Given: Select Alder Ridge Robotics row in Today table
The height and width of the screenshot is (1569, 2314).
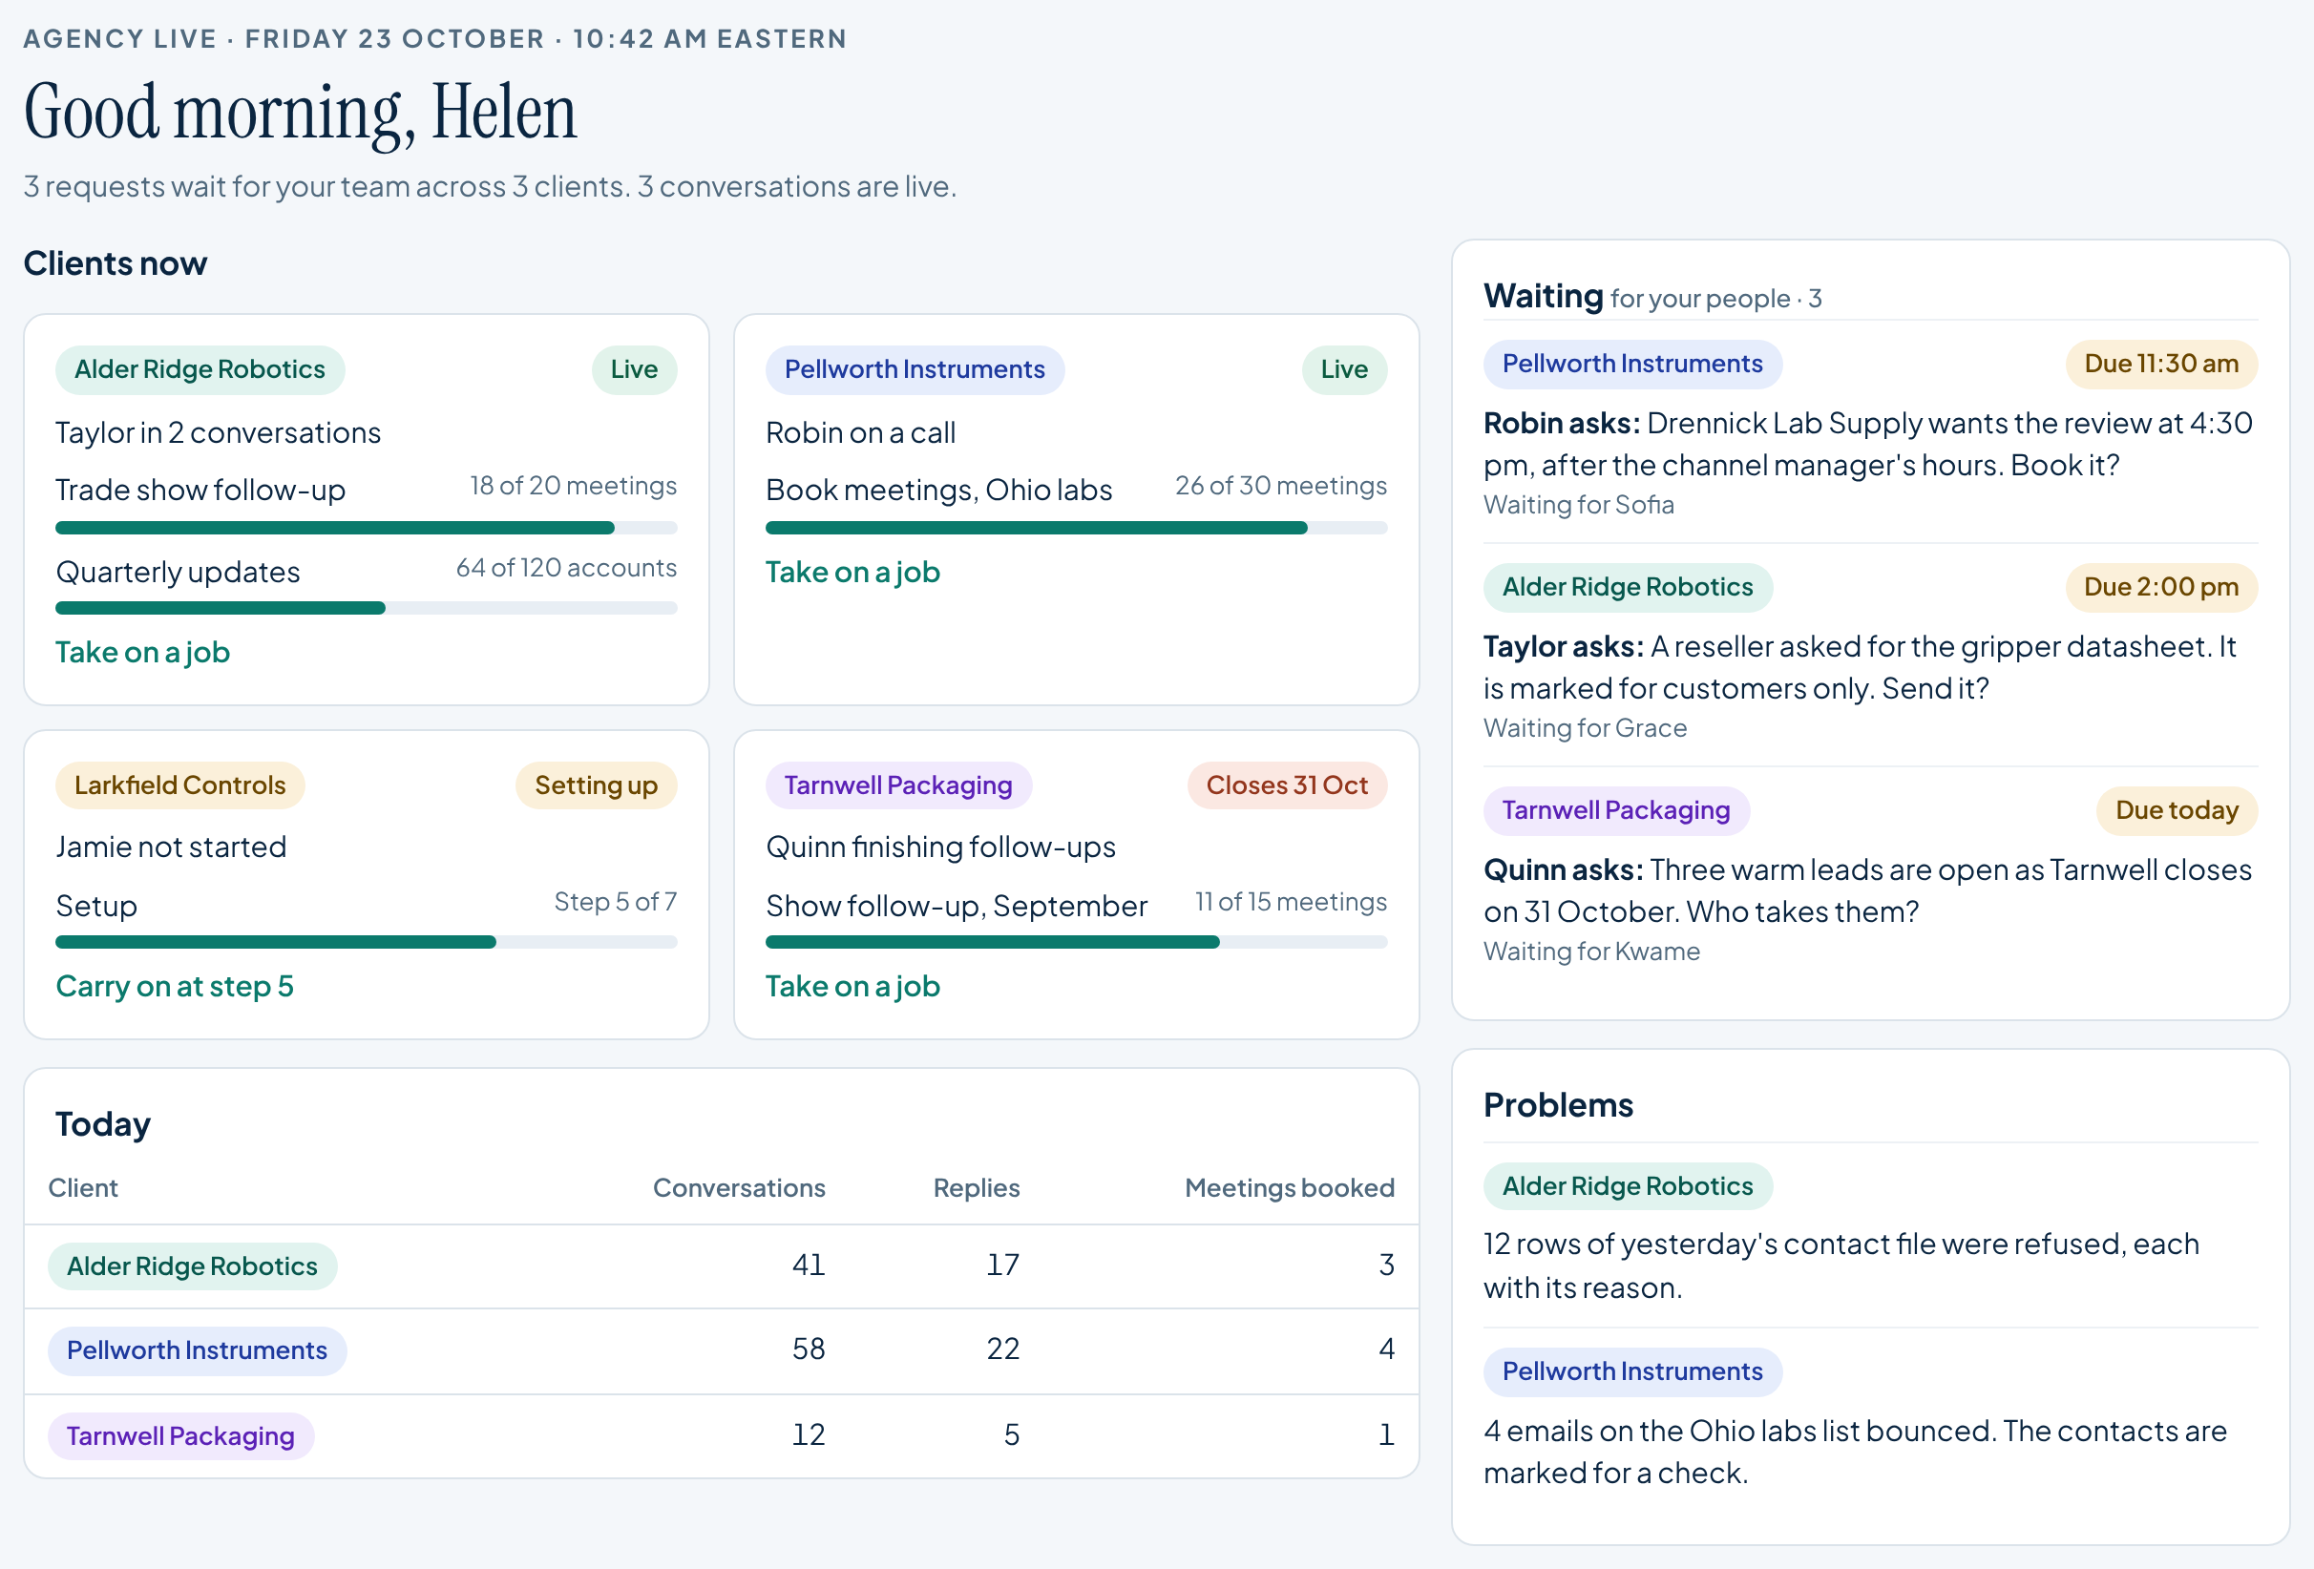Looking at the screenshot, I should pos(721,1266).
